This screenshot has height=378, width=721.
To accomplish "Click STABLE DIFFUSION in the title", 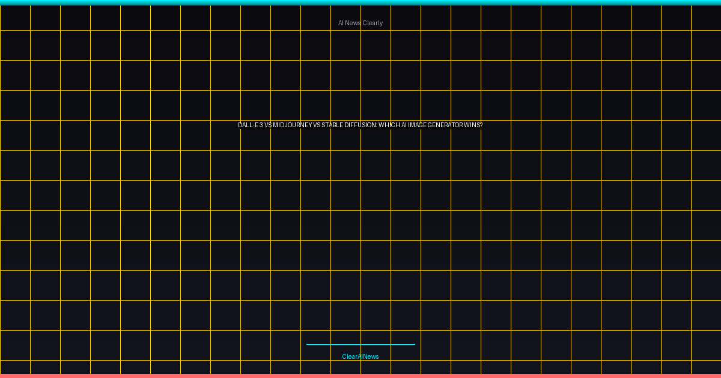I will pyautogui.click(x=348, y=125).
